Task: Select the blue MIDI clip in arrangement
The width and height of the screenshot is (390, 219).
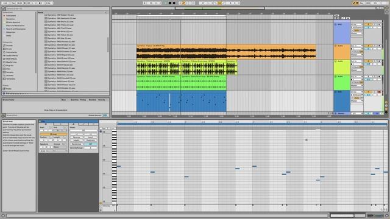Action: point(182,101)
